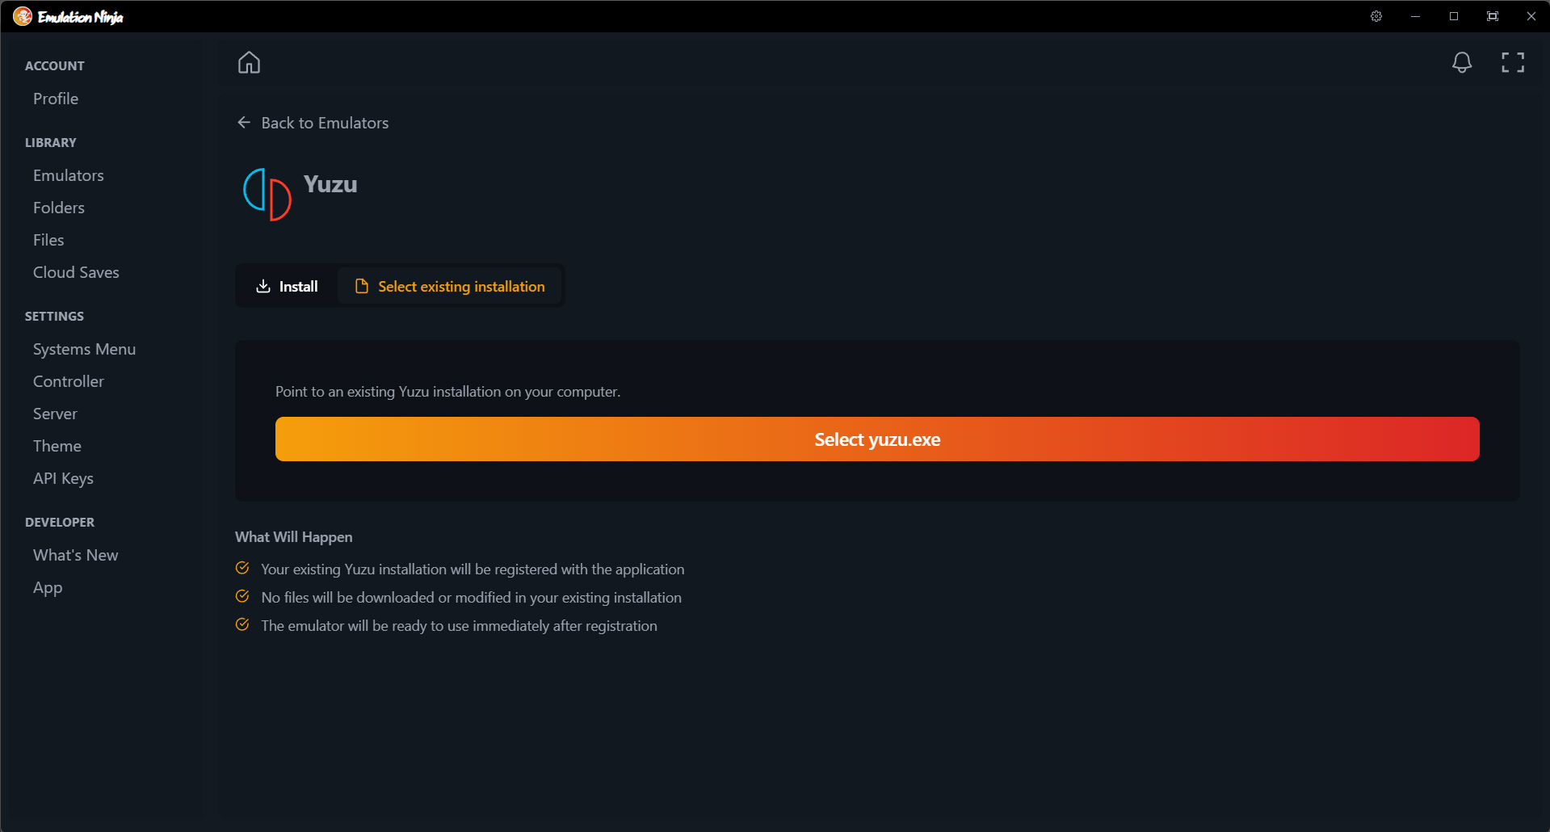Click the back arrow next to Back to Emulators

[x=244, y=122]
